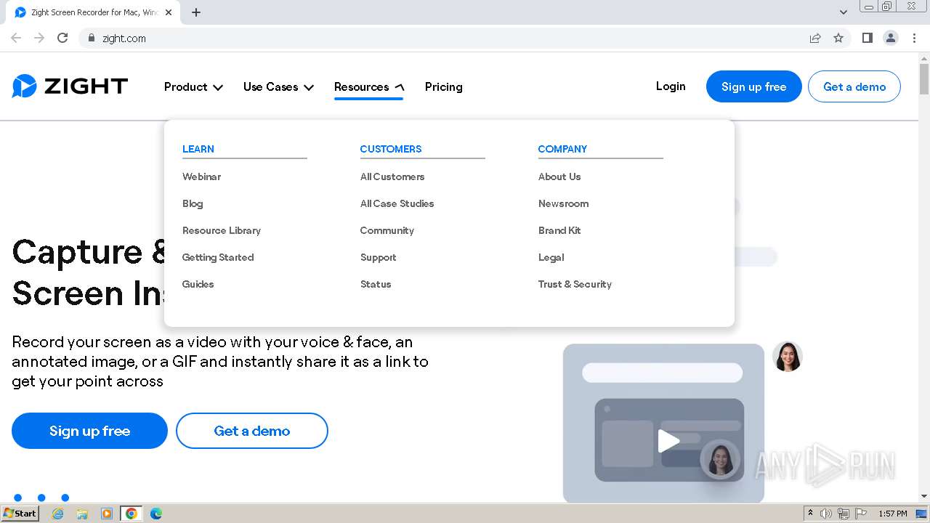Open Trust & Security link

[575, 284]
